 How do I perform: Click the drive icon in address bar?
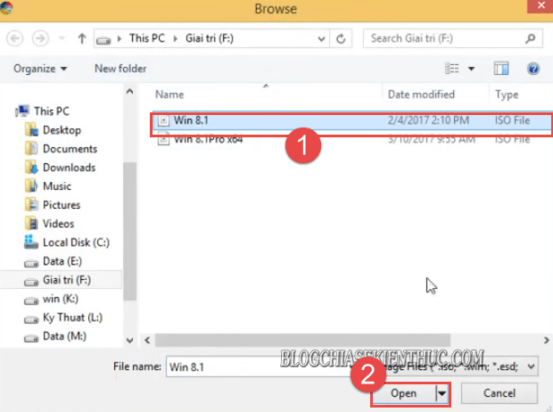point(103,40)
